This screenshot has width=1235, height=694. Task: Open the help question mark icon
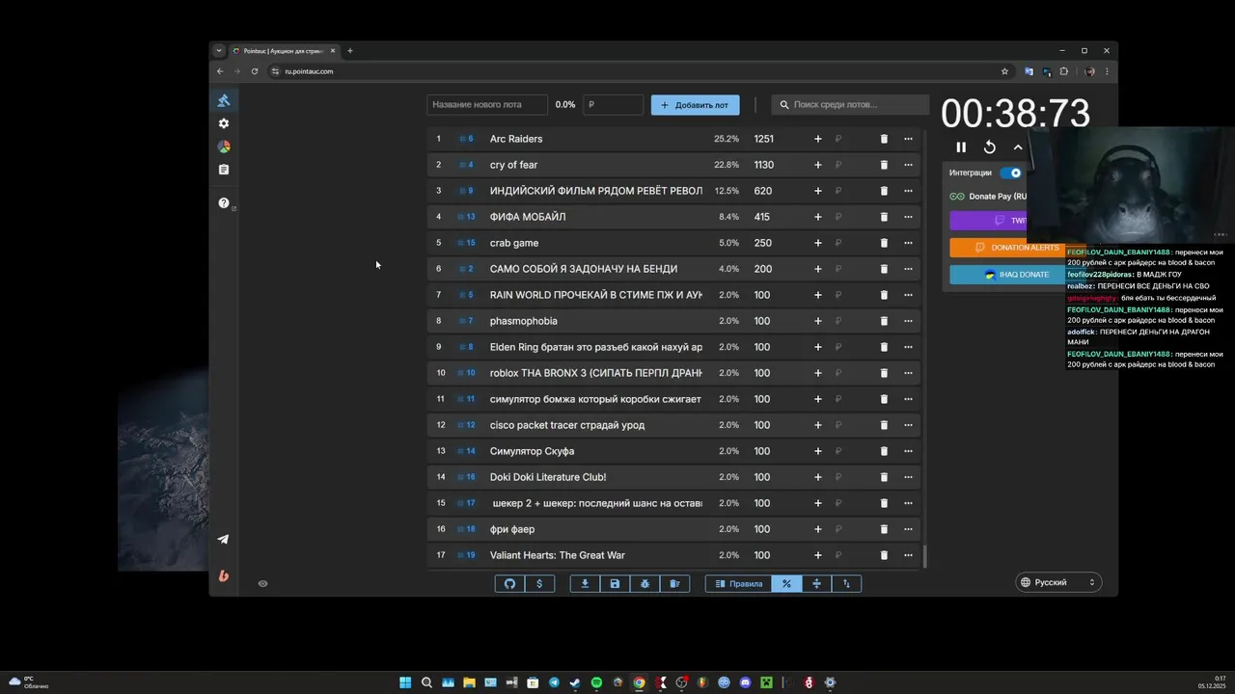(x=224, y=203)
